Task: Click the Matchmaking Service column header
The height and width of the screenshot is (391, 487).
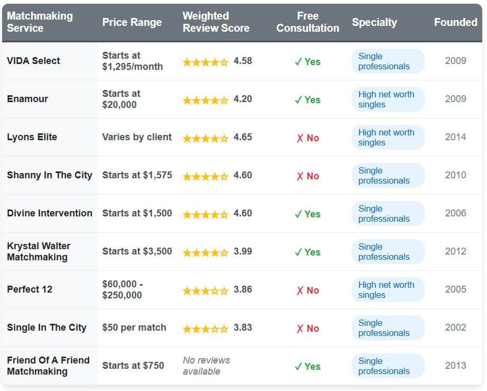Action: coord(40,22)
